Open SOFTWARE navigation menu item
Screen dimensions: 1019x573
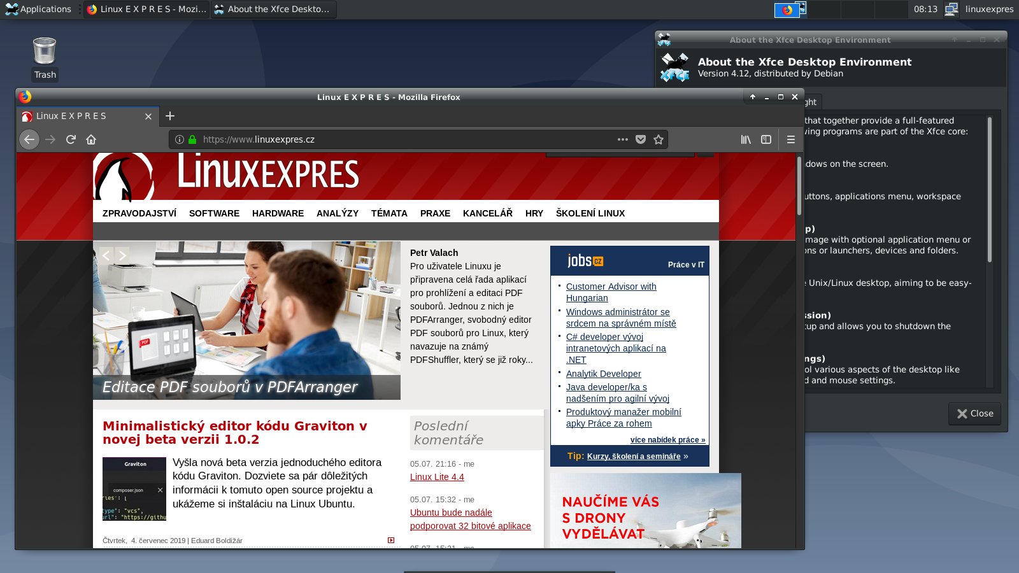214,213
